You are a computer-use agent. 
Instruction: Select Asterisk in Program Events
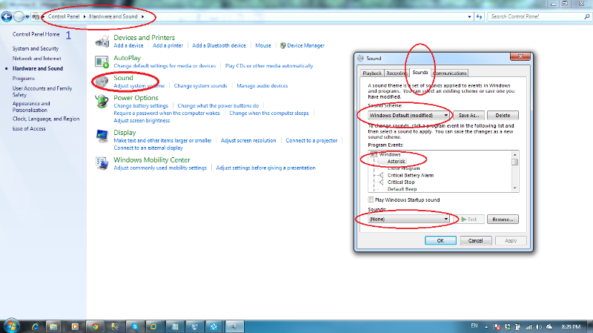point(396,161)
